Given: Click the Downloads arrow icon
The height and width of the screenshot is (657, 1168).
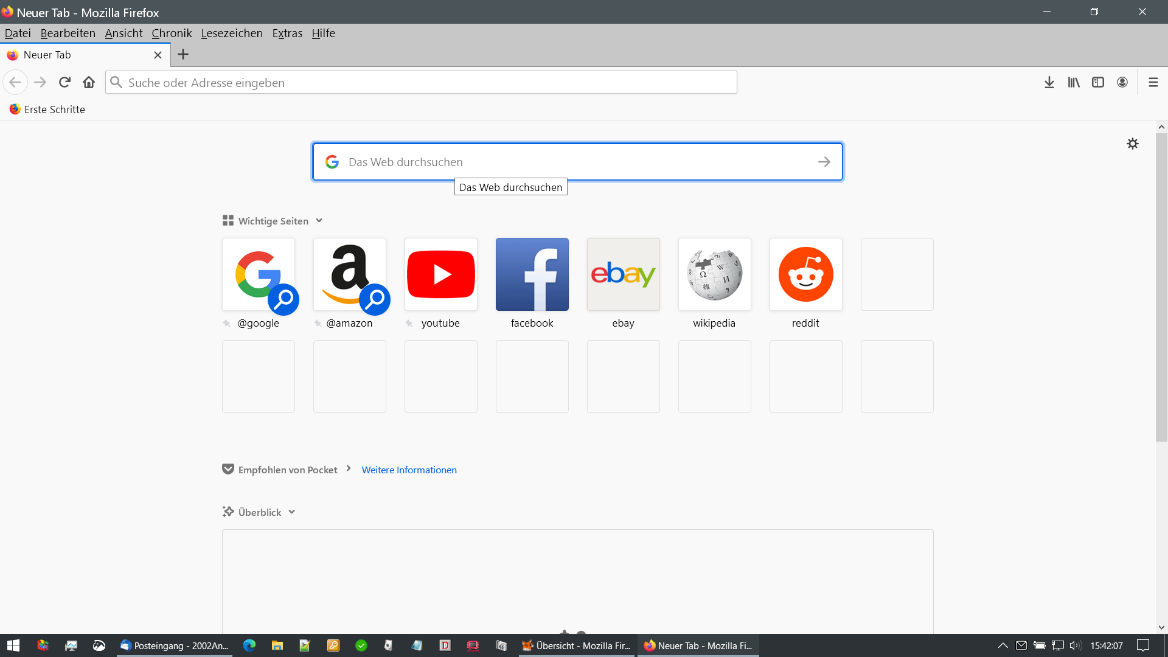Looking at the screenshot, I should point(1049,83).
